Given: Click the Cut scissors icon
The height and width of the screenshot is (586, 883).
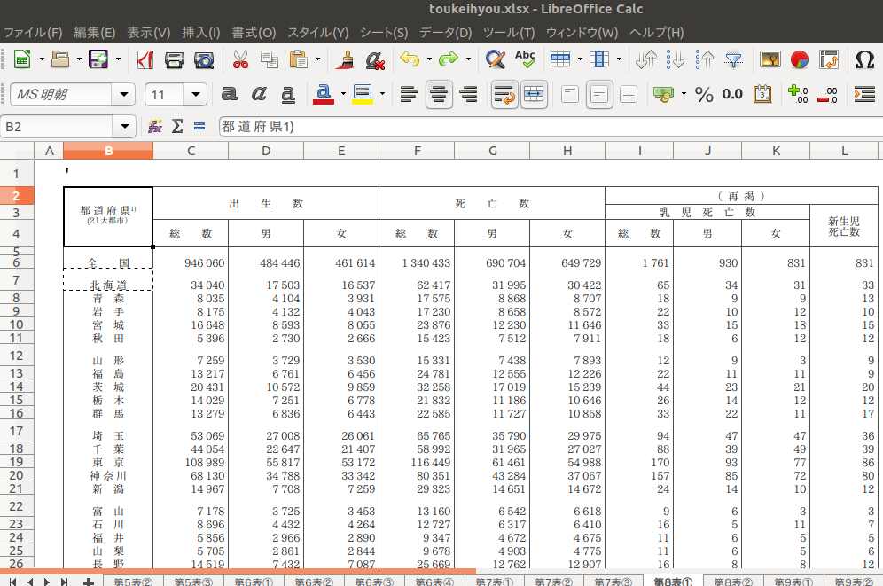Looking at the screenshot, I should pyautogui.click(x=240, y=59).
